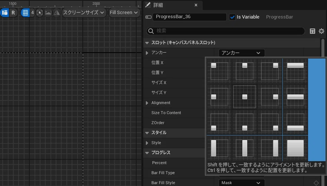Click the blue layout mode icon in designer toolbar
The height and width of the screenshot is (186, 327).
coord(4,13)
